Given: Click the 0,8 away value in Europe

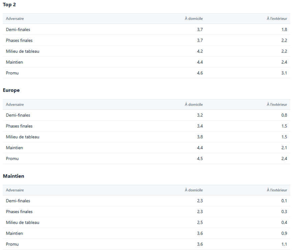Looking at the screenshot, I should point(284,115).
